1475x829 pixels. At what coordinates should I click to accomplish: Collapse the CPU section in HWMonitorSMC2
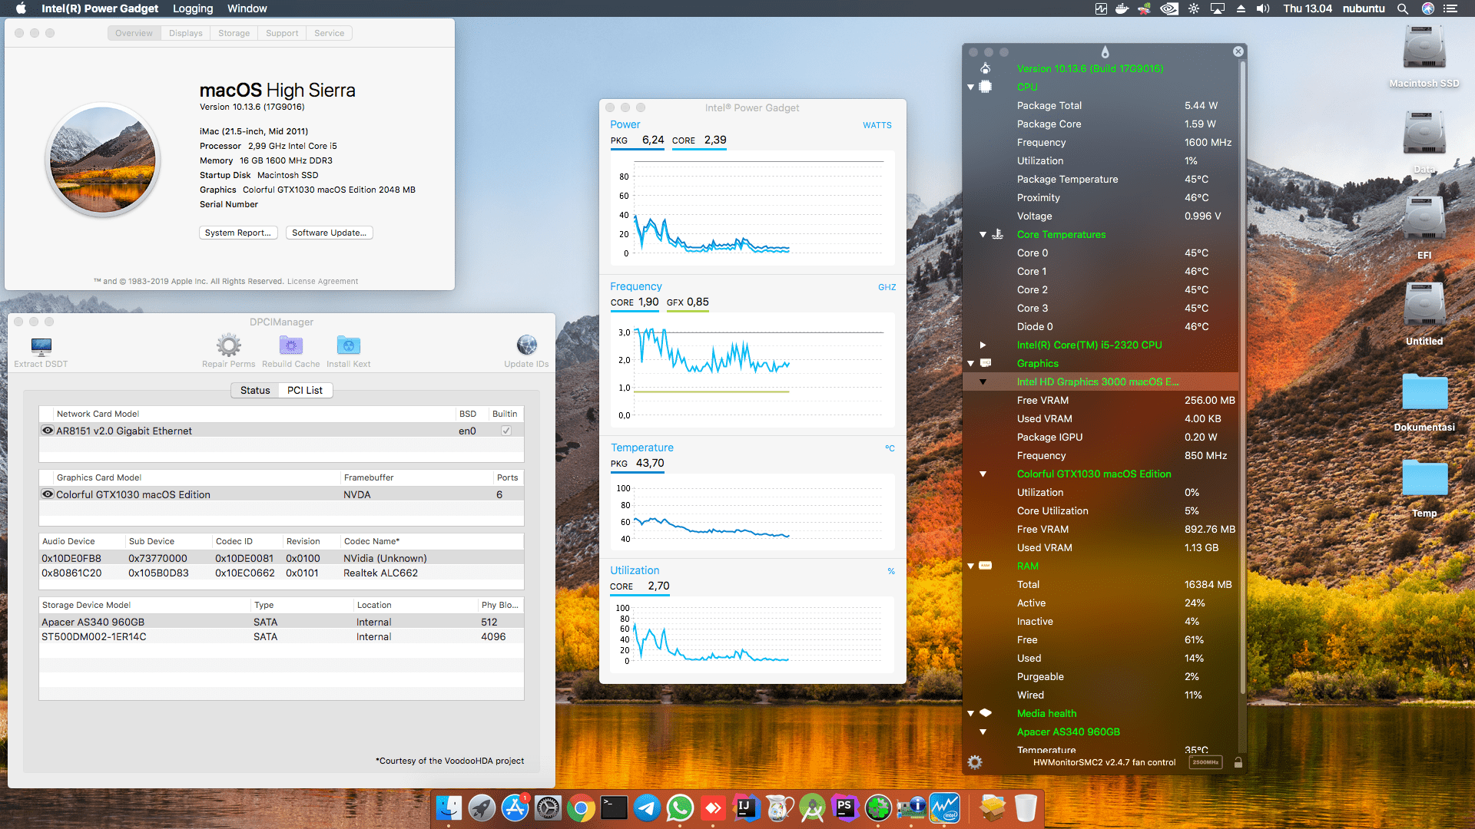click(970, 87)
